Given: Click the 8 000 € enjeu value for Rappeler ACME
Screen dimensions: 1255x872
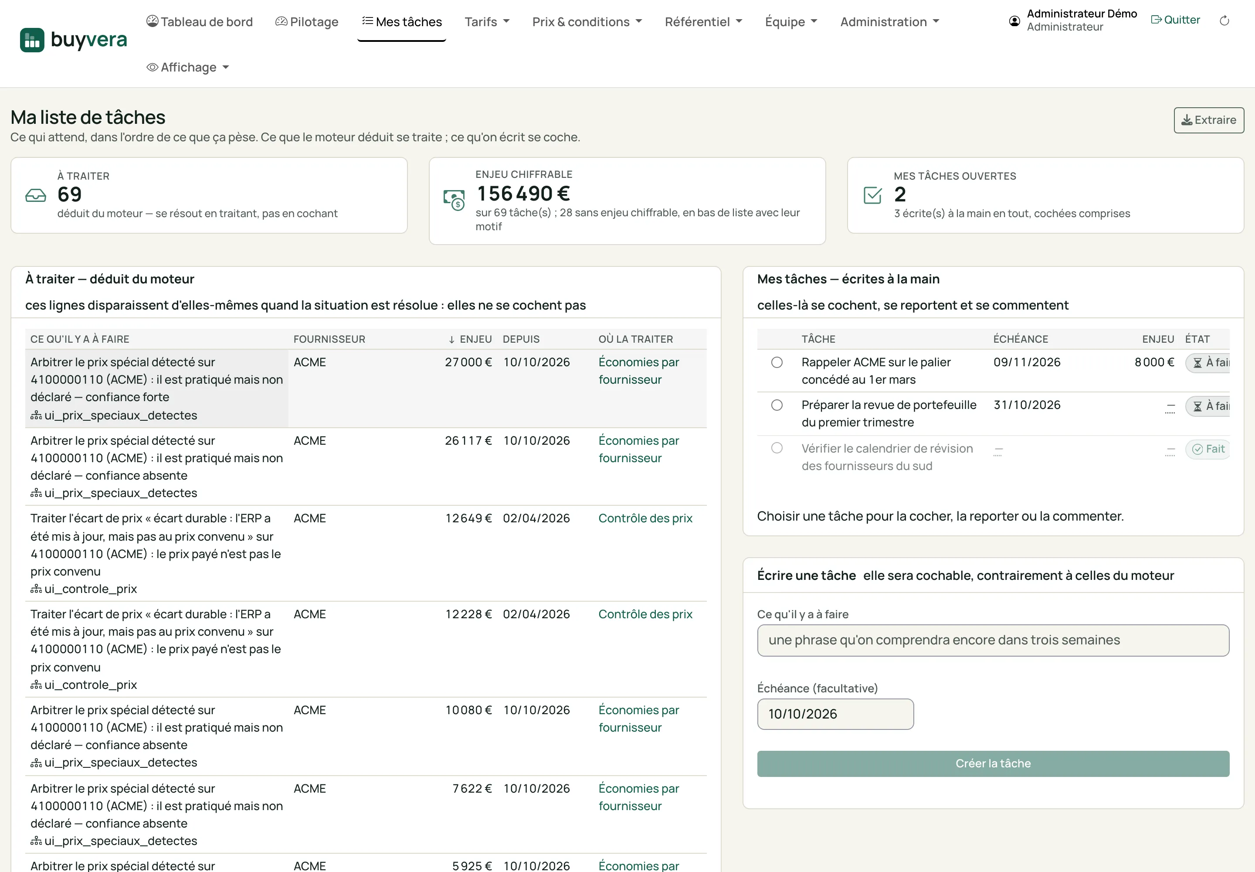Looking at the screenshot, I should (x=1154, y=362).
